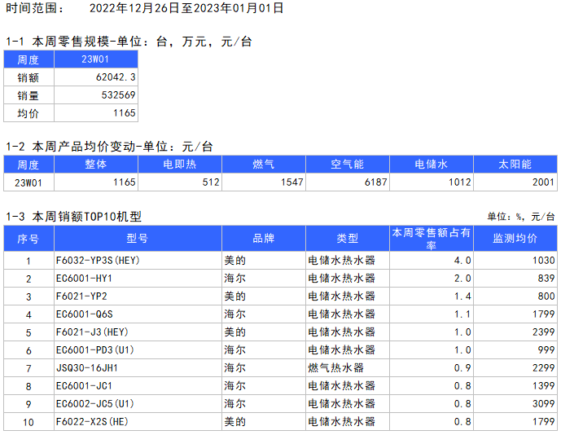Select model EC6001-JC1
This screenshot has height=435, width=561.
(x=84, y=385)
